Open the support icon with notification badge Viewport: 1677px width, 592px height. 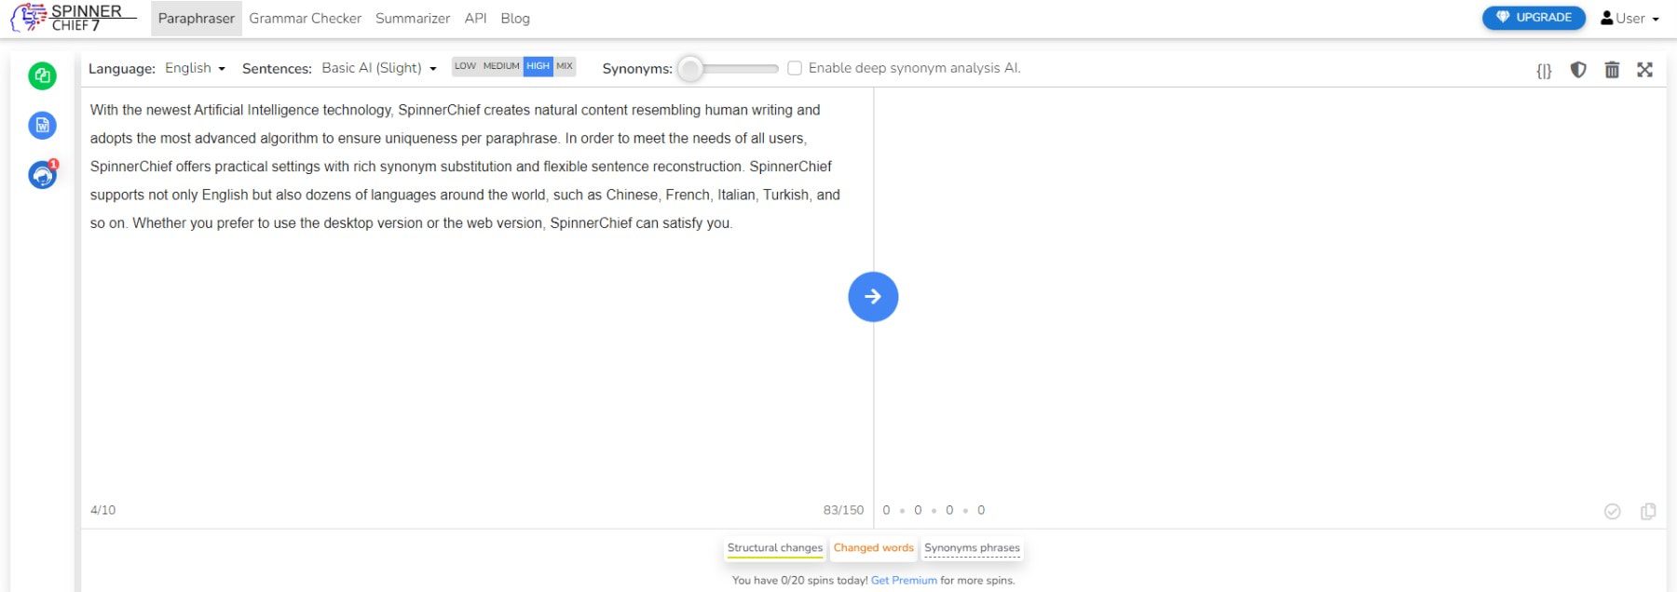click(x=43, y=174)
